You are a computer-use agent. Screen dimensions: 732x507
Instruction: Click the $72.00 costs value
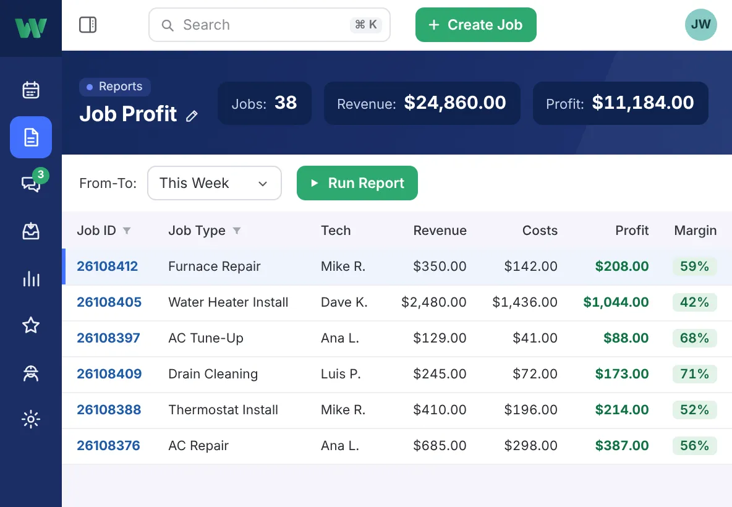(x=535, y=374)
